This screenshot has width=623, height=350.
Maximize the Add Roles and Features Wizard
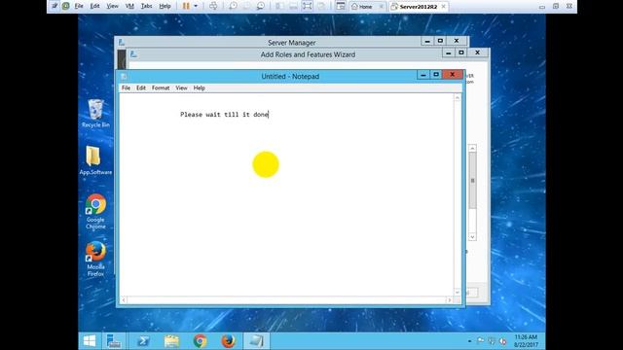pyautogui.click(x=460, y=52)
